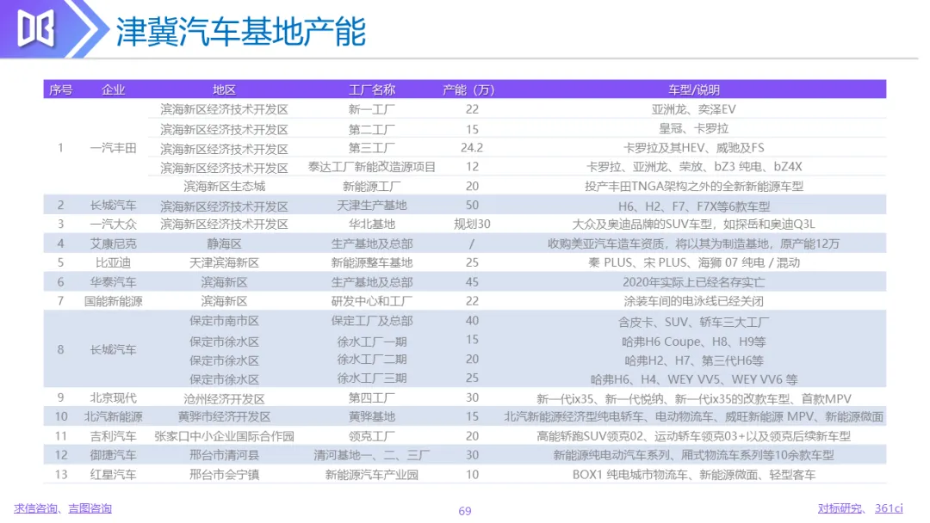Select the 一汽大众 company cell
The height and width of the screenshot is (523, 930).
(113, 224)
